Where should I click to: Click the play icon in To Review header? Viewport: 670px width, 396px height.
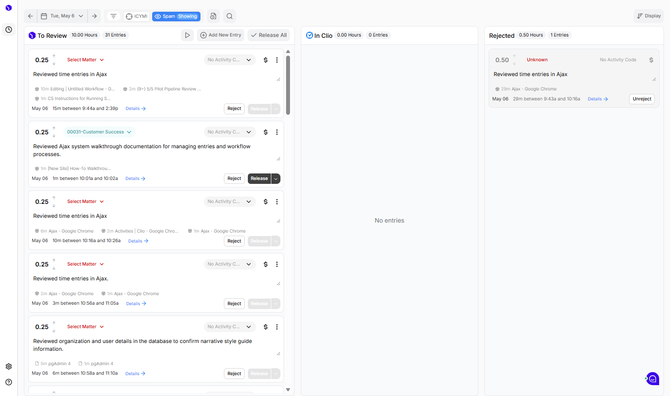187,35
